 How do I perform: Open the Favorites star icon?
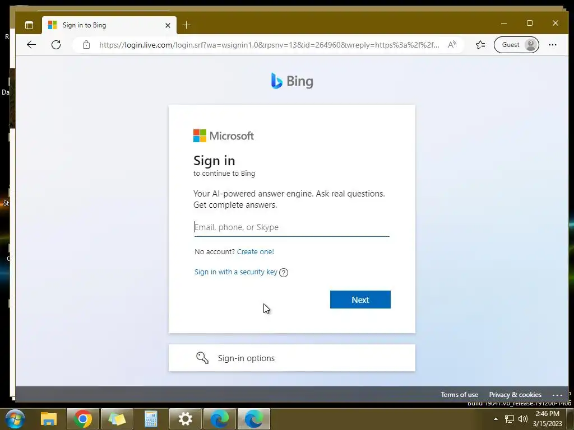480,45
